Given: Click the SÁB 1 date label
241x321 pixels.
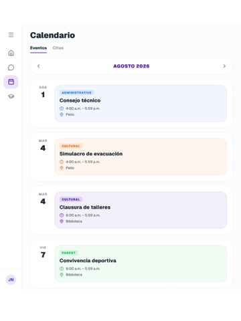Looking at the screenshot, I should 43,92.
